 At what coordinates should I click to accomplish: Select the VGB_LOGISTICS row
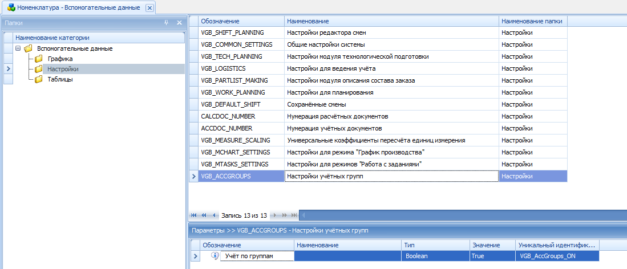click(241, 68)
